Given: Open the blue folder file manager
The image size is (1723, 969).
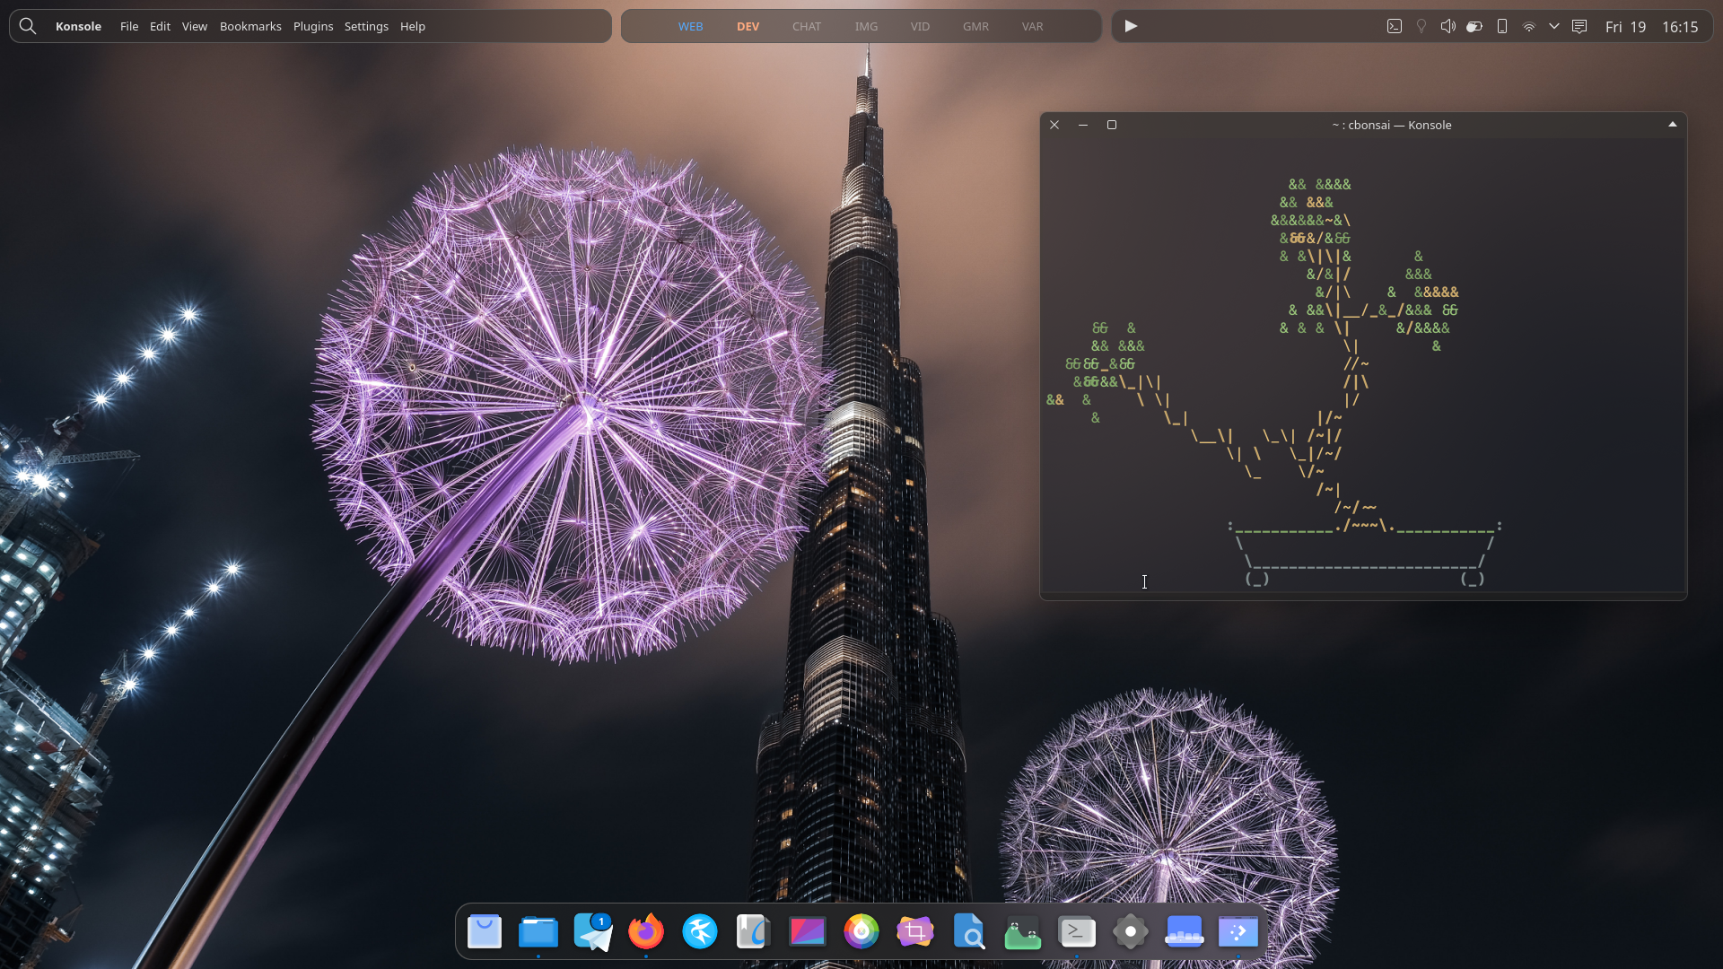Looking at the screenshot, I should tap(538, 931).
